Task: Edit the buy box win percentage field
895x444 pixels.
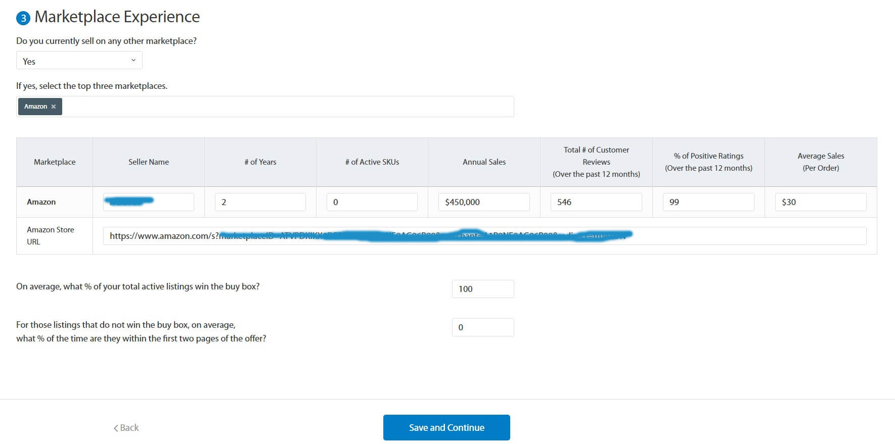Action: coord(483,289)
